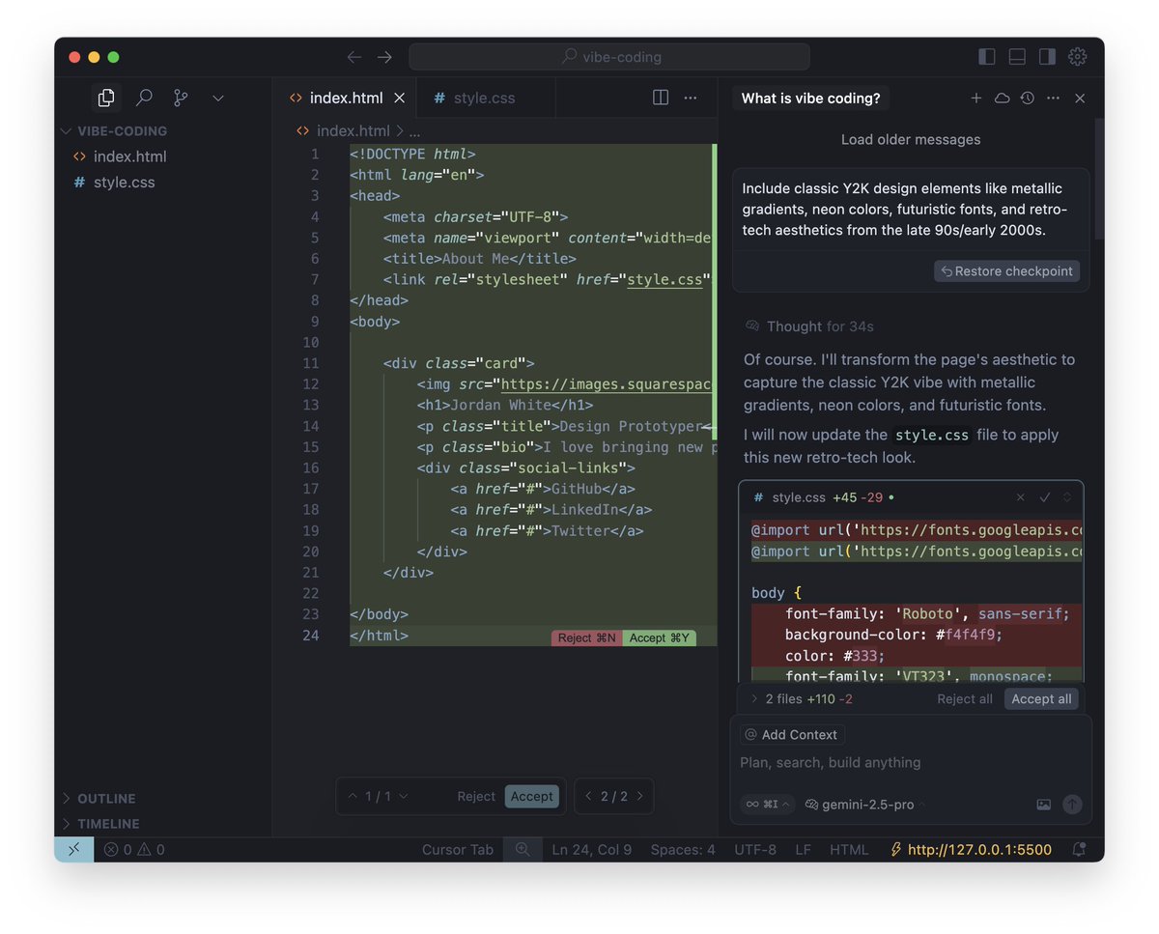The width and height of the screenshot is (1159, 934).
Task: Click Ln 24, Col 9 in status bar
Action: pyautogui.click(x=592, y=850)
